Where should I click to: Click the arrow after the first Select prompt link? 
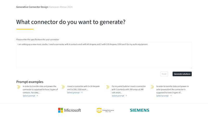coord(37,96)
